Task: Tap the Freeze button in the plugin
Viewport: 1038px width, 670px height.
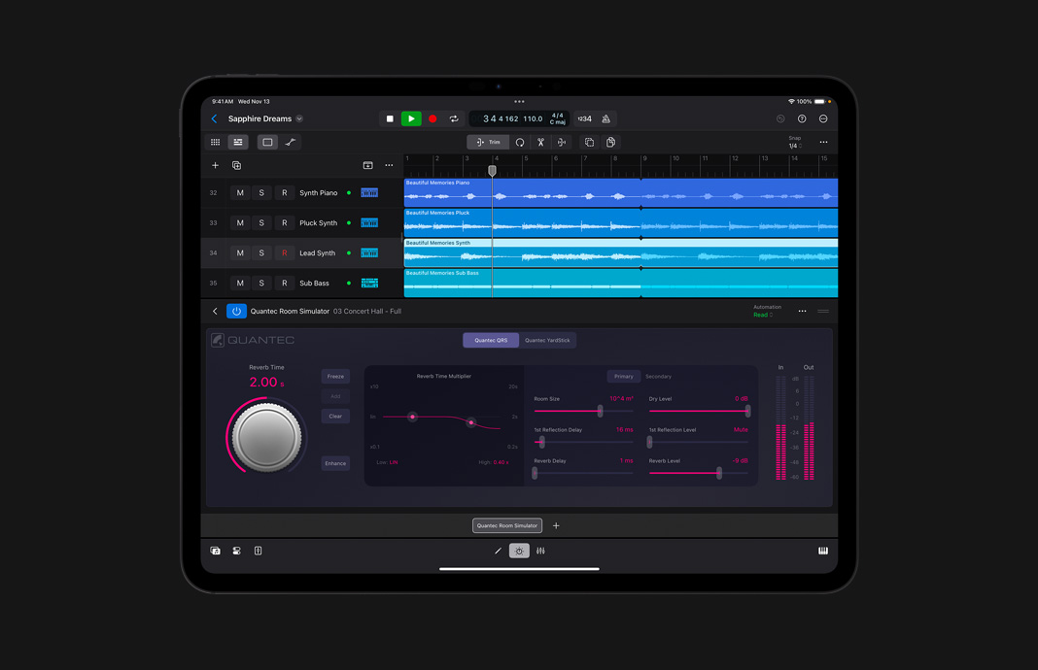Action: 335,376
